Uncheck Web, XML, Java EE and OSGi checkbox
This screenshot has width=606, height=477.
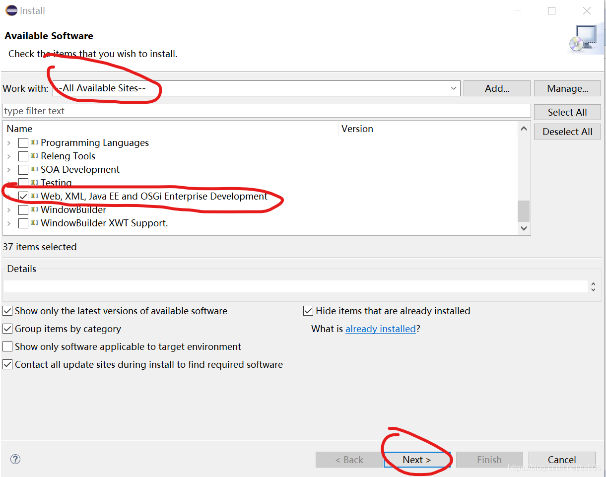(x=23, y=197)
